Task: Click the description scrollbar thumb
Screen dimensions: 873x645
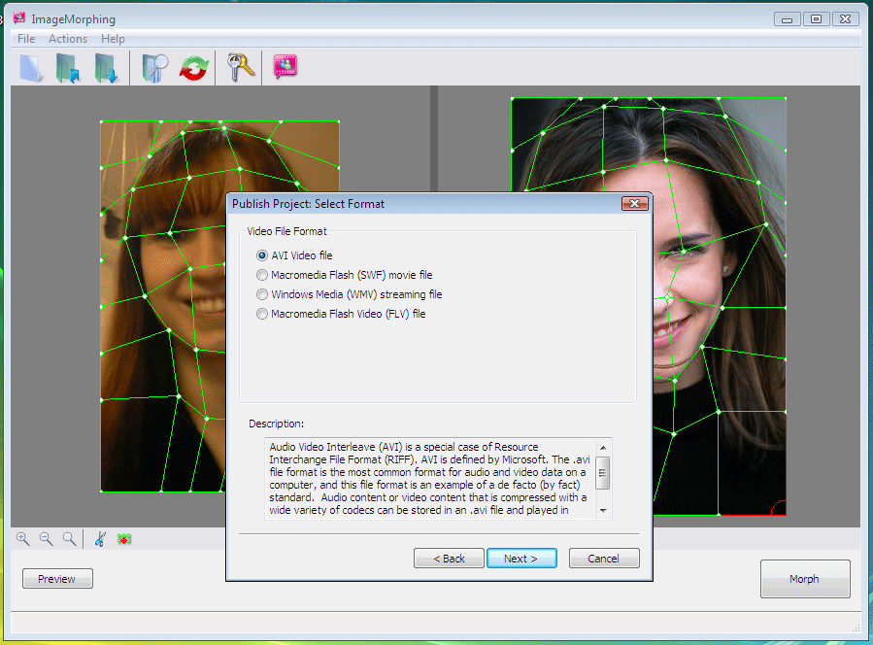Action: [603, 473]
